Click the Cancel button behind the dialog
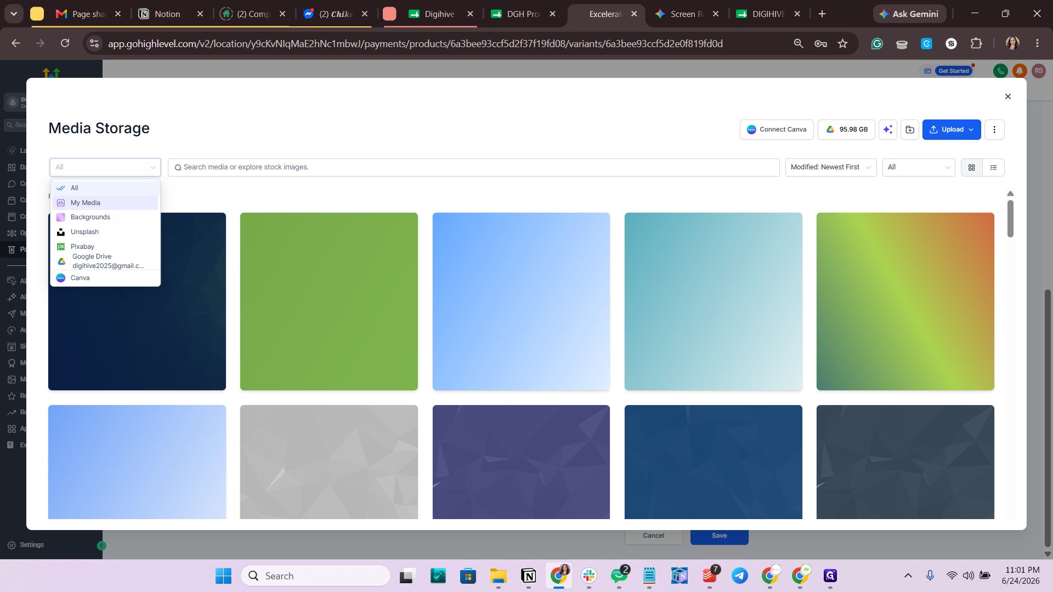The height and width of the screenshot is (592, 1053). click(x=654, y=536)
